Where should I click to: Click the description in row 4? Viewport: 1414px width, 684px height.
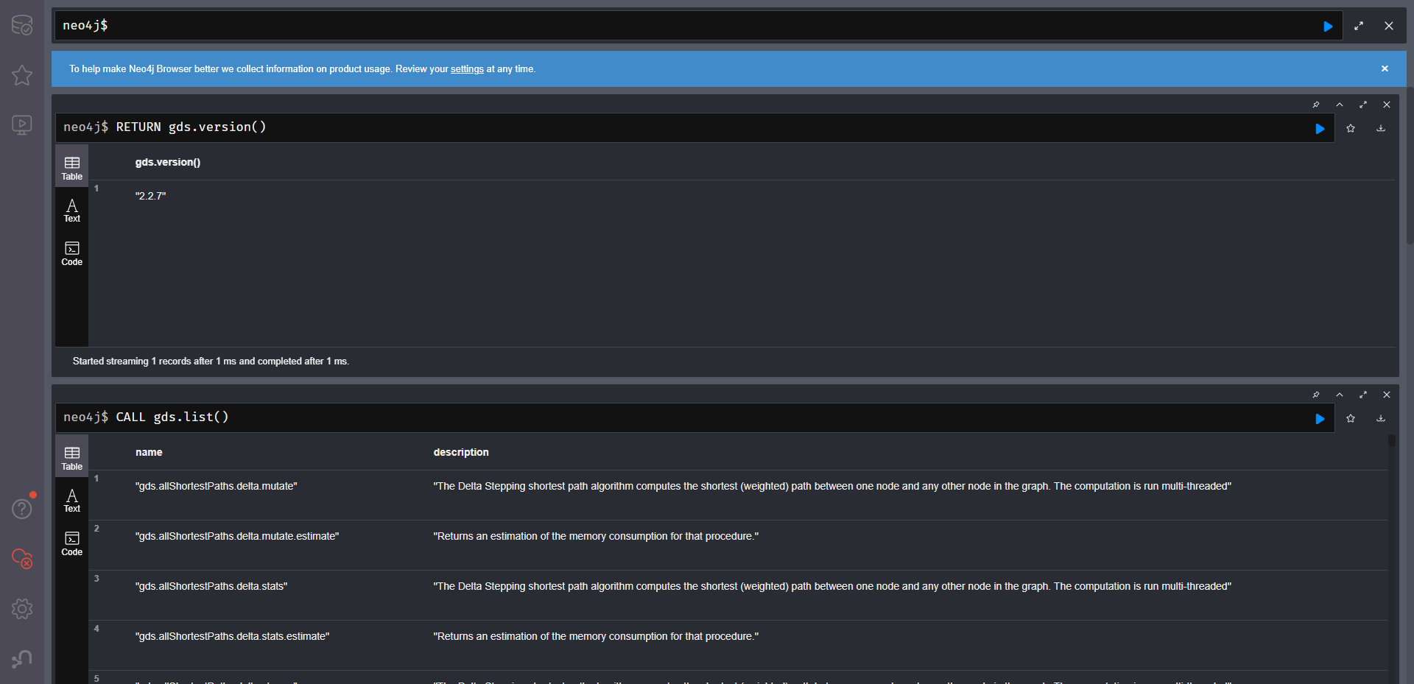tap(596, 637)
